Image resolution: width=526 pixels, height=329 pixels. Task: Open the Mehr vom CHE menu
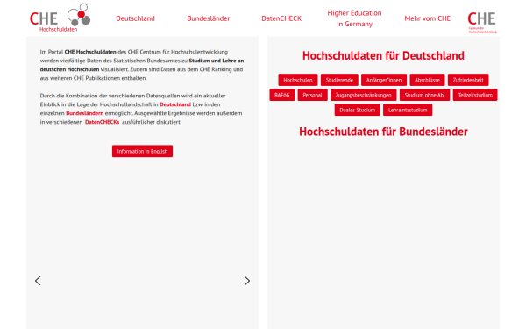(428, 18)
